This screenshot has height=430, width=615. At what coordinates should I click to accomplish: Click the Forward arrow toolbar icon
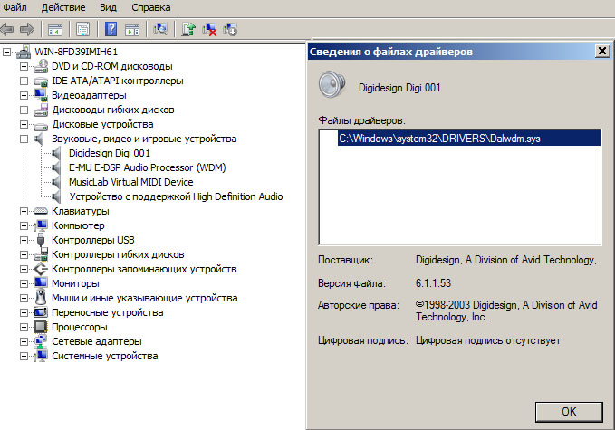click(27, 29)
